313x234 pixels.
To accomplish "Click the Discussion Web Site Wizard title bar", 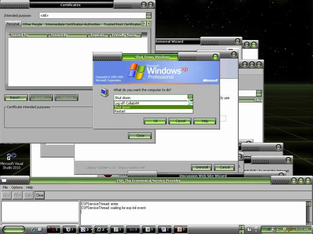I will pos(203,176).
